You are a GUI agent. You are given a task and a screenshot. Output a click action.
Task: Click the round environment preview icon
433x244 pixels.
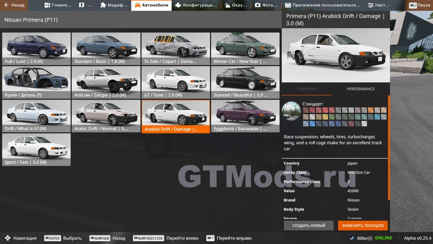coord(291,111)
